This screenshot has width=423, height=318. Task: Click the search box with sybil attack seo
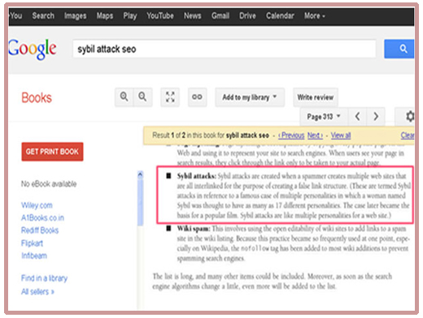coord(225,49)
